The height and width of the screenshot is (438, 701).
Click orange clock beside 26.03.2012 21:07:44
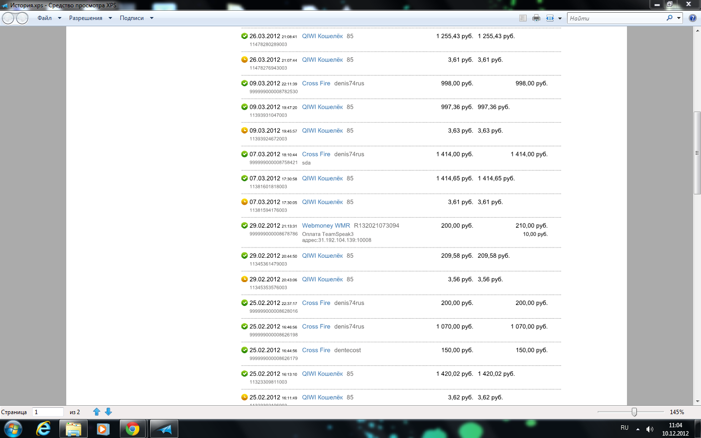click(x=245, y=59)
